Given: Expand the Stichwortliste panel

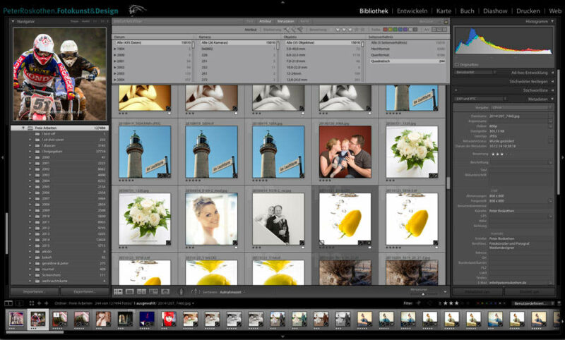Looking at the screenshot, I should coord(552,90).
